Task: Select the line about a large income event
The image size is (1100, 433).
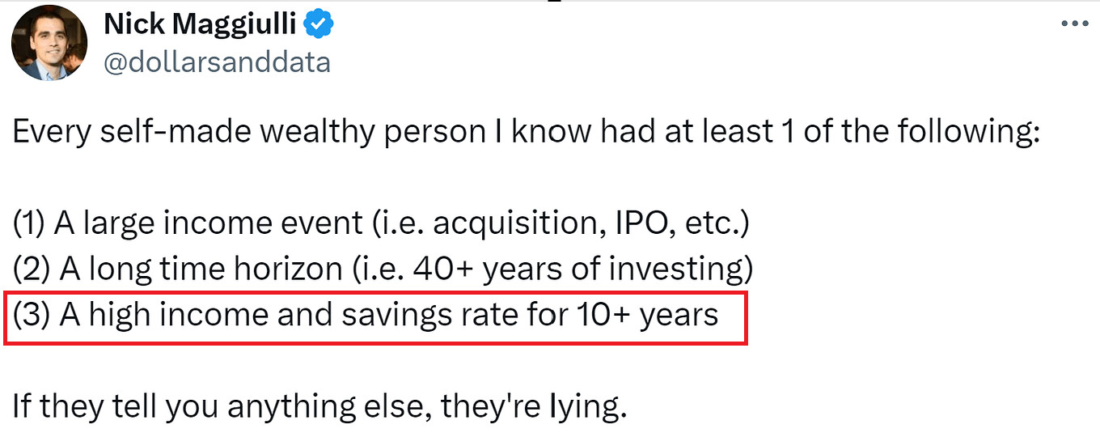Action: (381, 223)
